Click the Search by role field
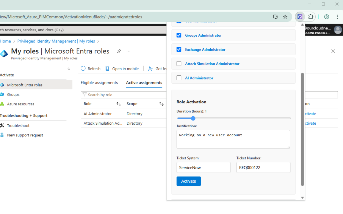Image resolution: width=343 pixels, height=214 pixels. [124, 95]
